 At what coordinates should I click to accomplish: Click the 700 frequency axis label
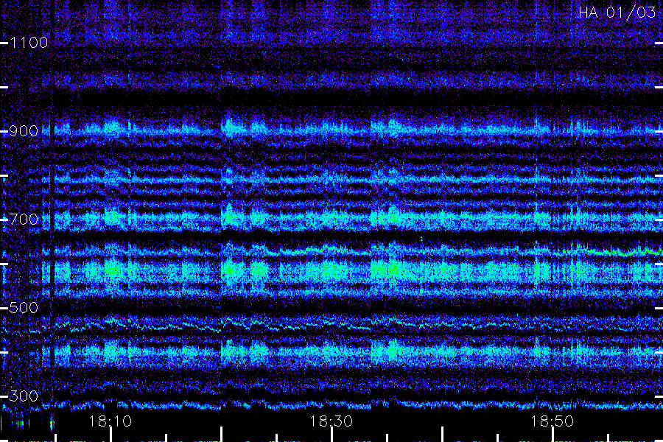point(24,220)
